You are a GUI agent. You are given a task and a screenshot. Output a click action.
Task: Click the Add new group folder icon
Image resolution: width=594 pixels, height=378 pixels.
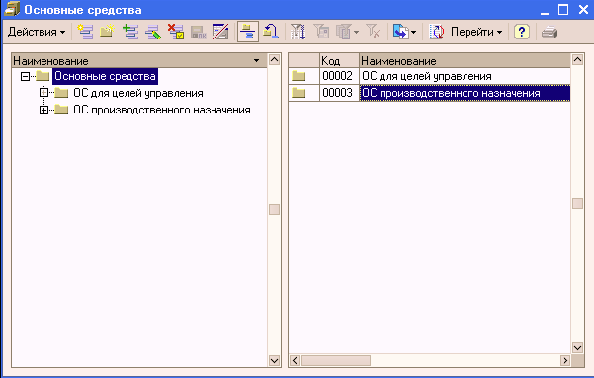[107, 32]
